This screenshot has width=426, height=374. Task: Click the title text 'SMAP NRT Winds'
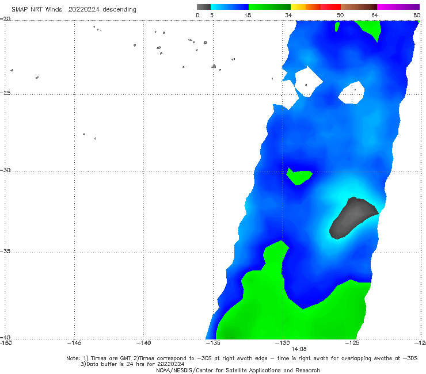coord(37,9)
